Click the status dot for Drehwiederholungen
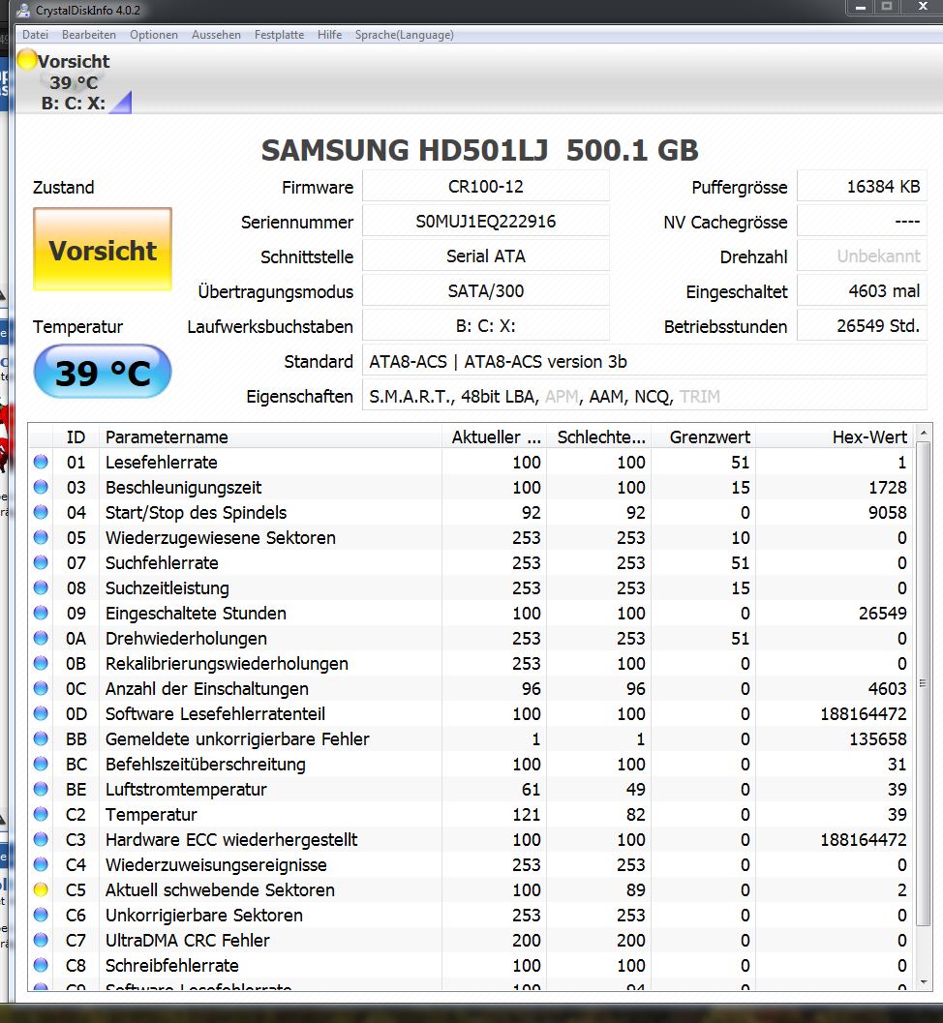Screen dimensions: 943x1023 [41, 638]
